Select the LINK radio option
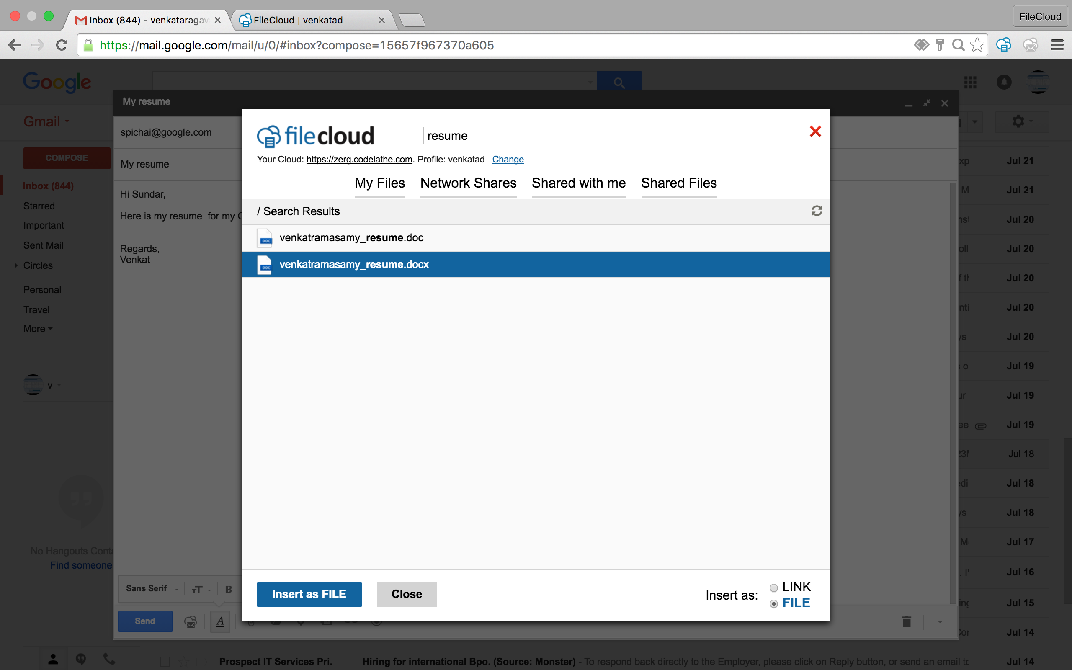 [773, 588]
